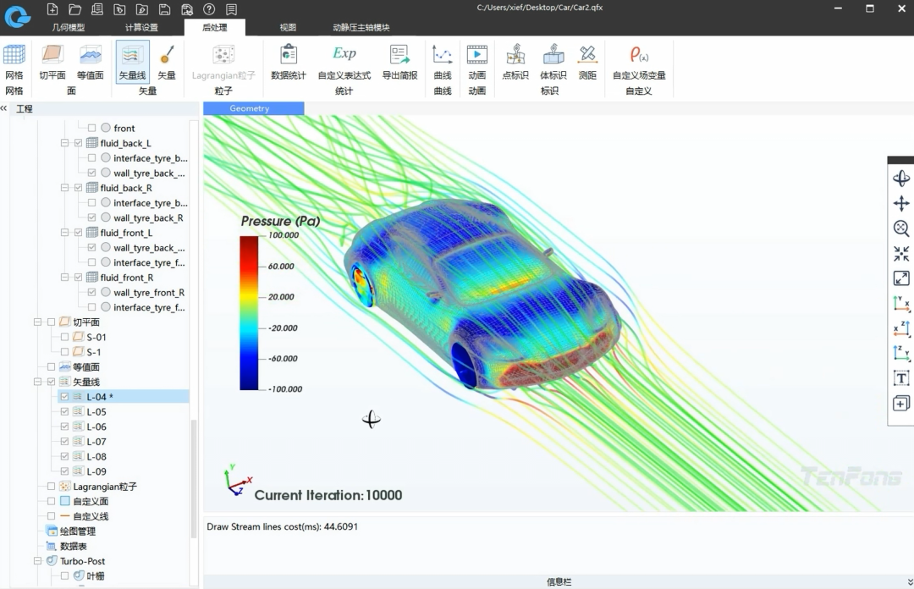Select the 体标识 volume marker tool
Image resolution: width=914 pixels, height=589 pixels.
553,62
